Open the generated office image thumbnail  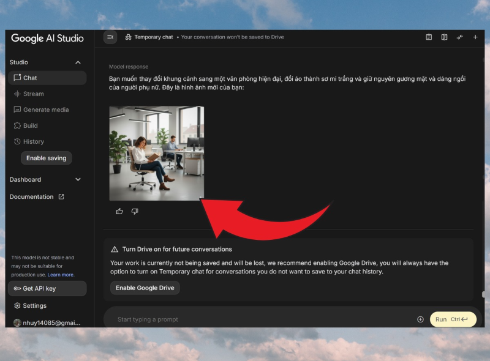pos(157,154)
